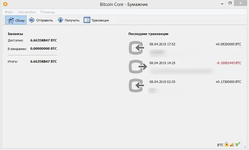Screen dimensions: 249x150
Task: Maximize the Bitcoin Core window
Action: (230, 3)
